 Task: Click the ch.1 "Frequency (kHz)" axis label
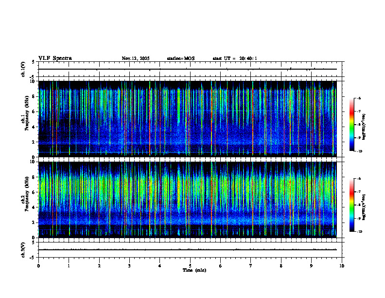(x=27, y=113)
